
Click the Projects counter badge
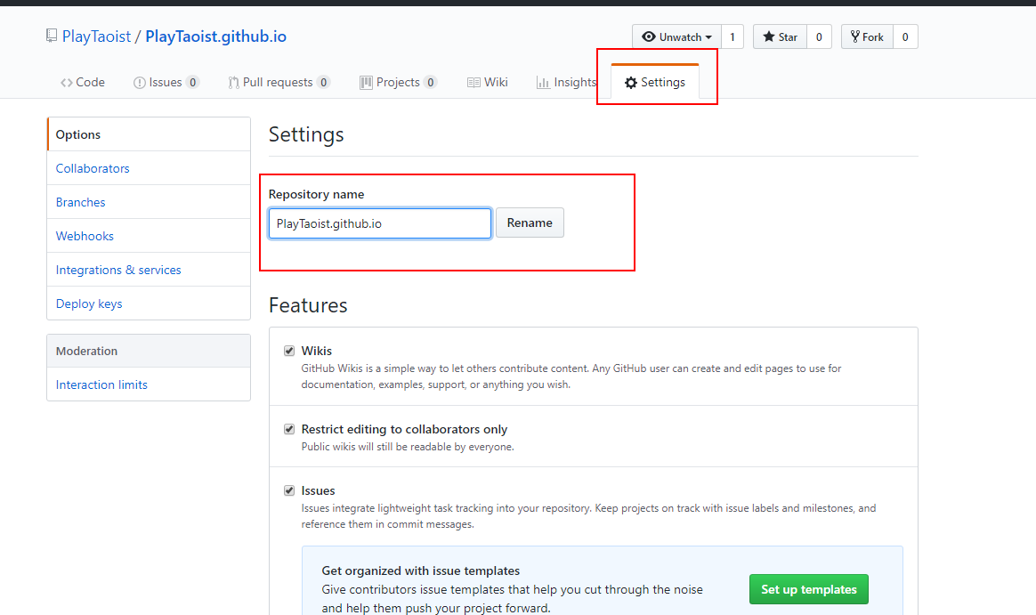point(430,83)
